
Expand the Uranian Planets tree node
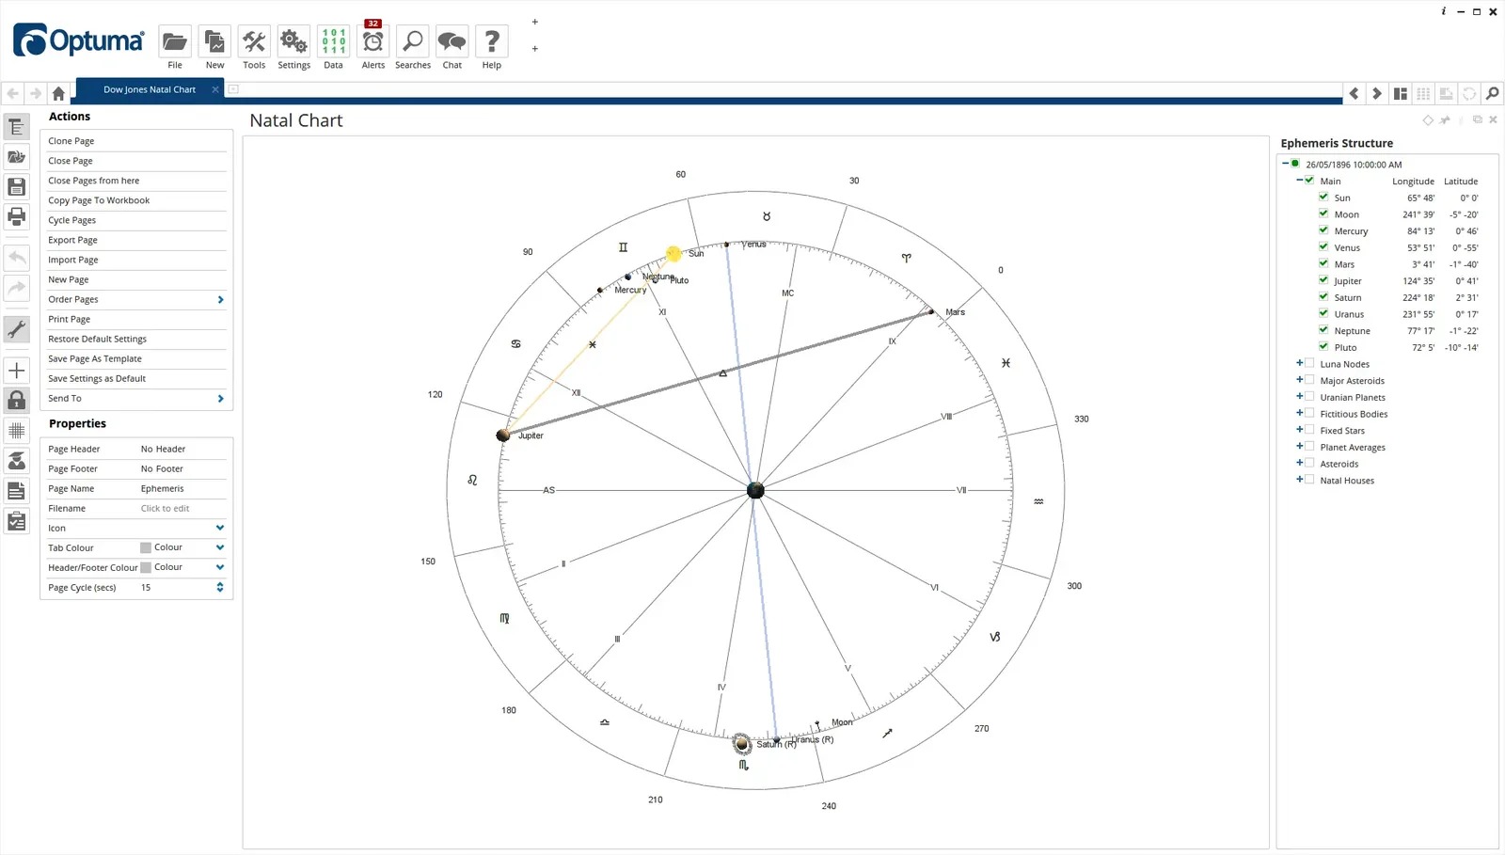tap(1300, 396)
